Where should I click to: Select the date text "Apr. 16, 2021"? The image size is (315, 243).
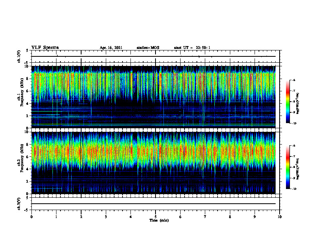coord(111,48)
